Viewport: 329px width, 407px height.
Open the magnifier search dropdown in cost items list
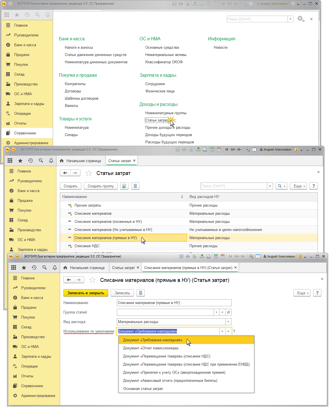tap(281, 186)
